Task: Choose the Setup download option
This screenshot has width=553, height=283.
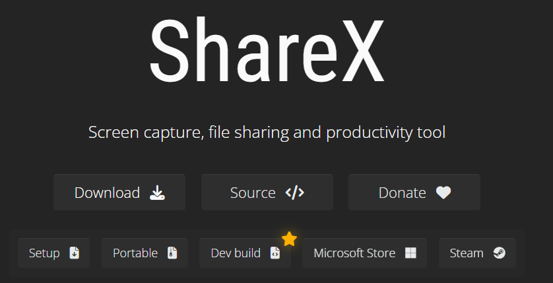Action: click(x=54, y=253)
